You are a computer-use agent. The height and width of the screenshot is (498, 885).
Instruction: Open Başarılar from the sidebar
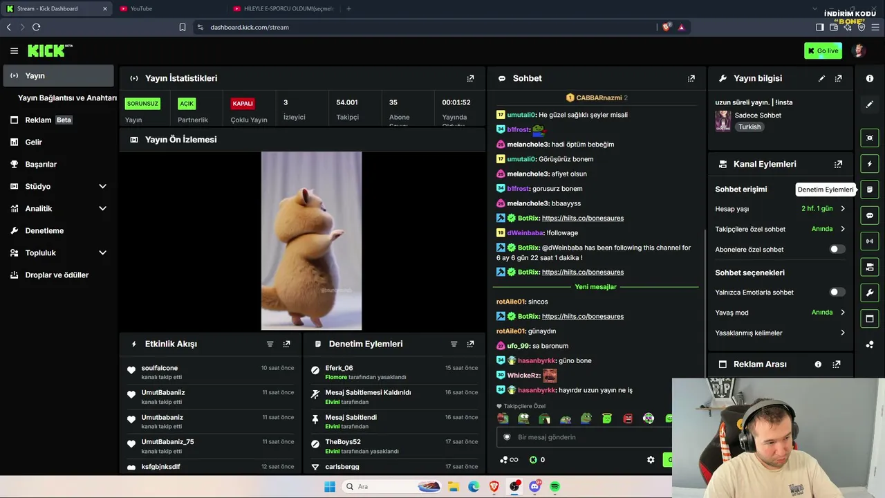click(x=58, y=164)
